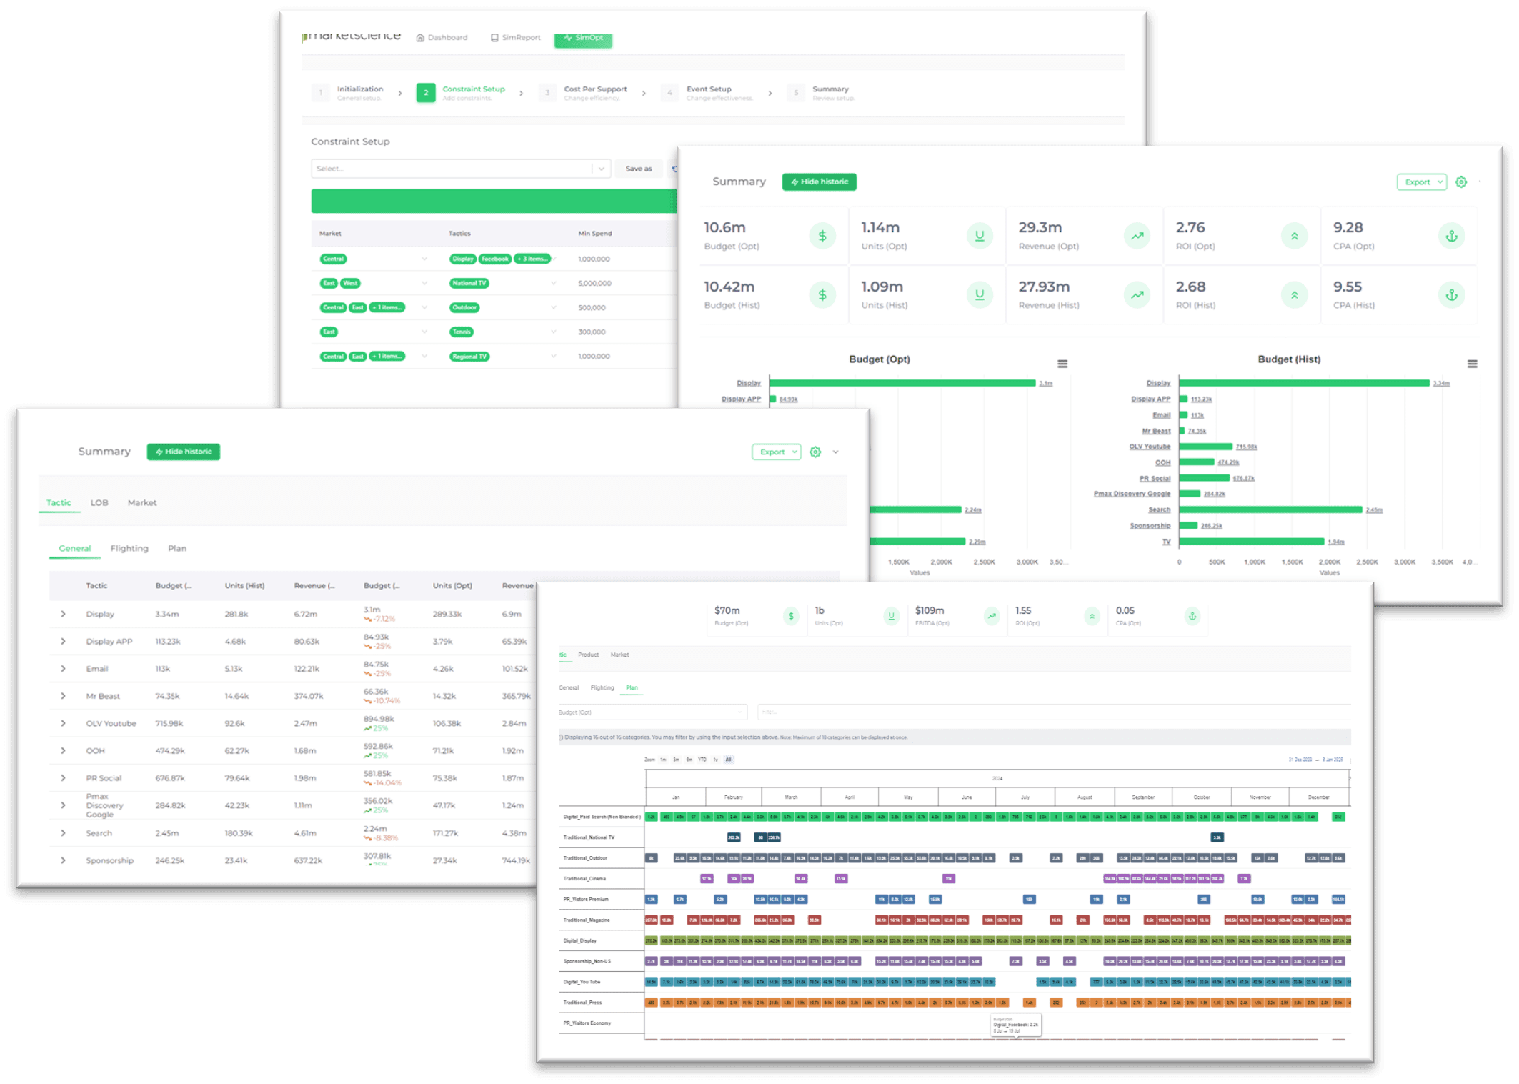This screenshot has width=1519, height=1084.
Task: Open Cost Per Support step 3
Action: 584,93
